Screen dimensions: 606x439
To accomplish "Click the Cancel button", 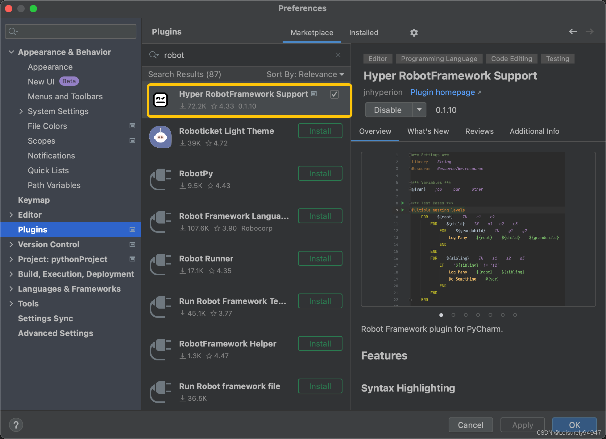I will [471, 425].
